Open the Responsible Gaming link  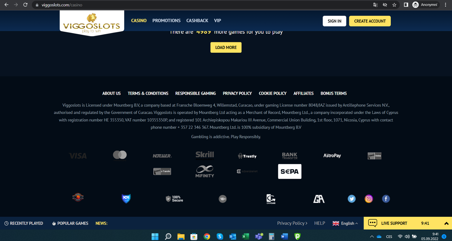[196, 93]
